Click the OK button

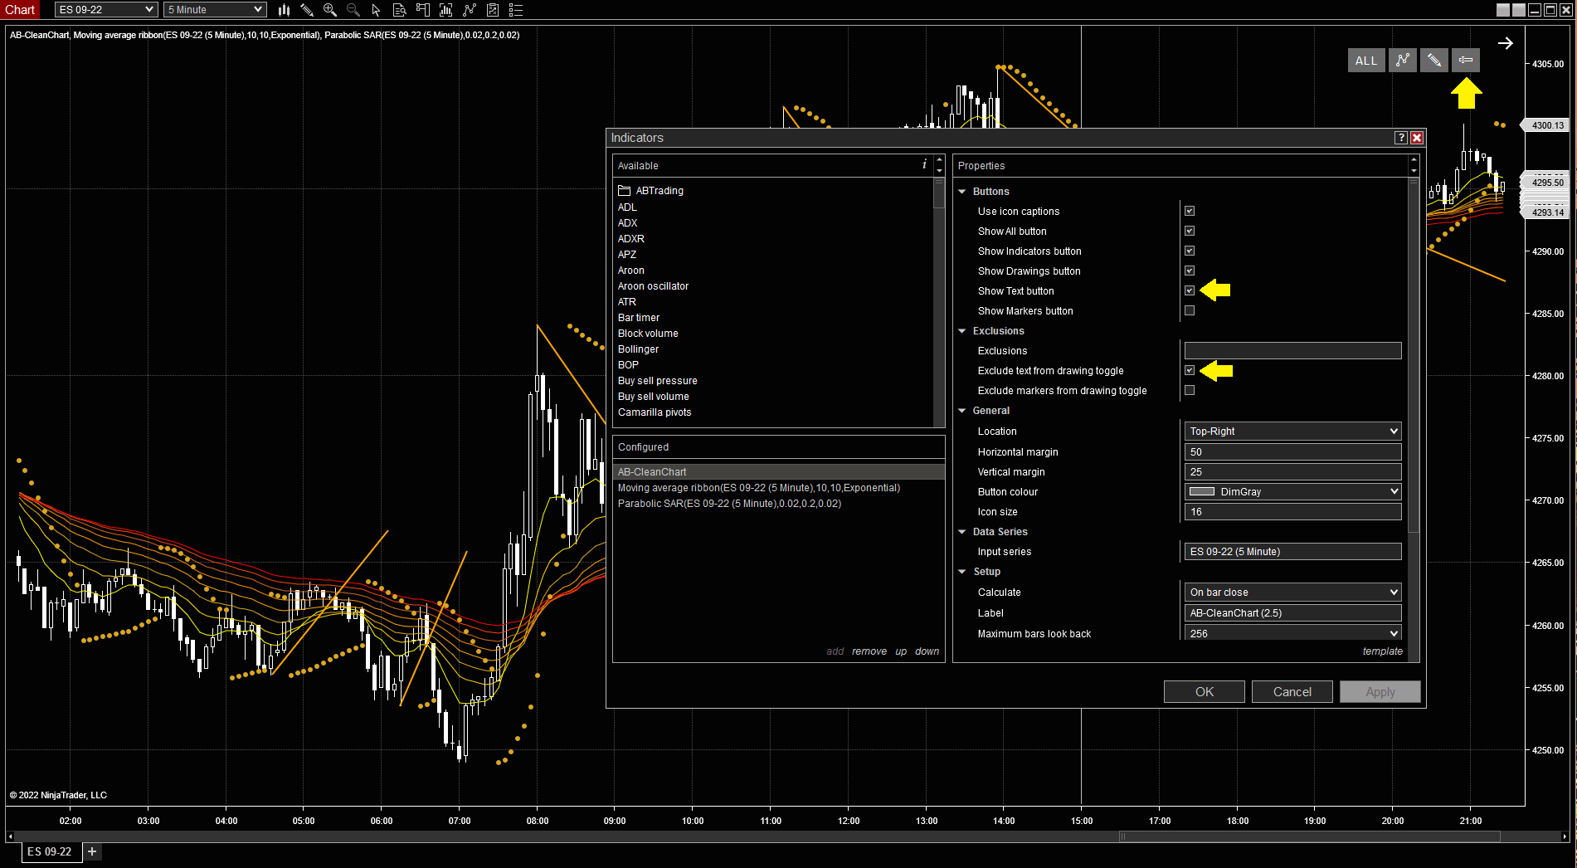pos(1204,691)
